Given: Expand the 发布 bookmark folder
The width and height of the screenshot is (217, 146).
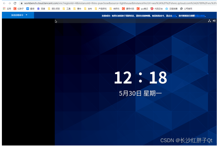Looking at the screenshot, I should [88, 9].
